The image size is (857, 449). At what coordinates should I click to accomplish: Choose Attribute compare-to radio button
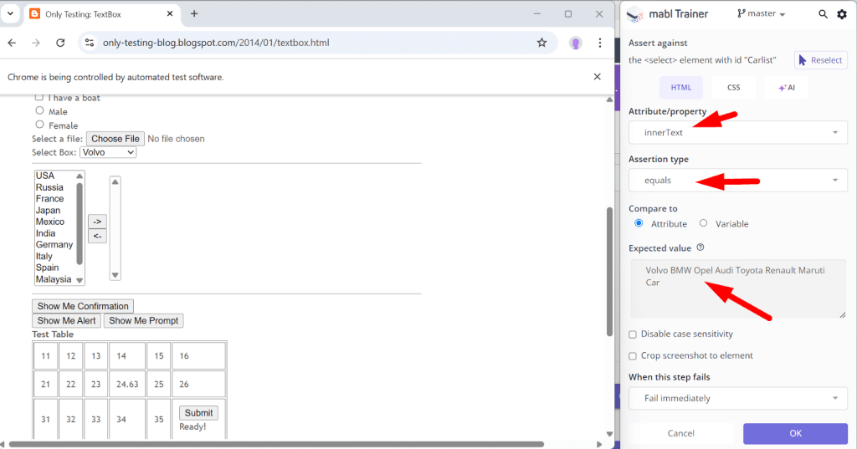coord(639,223)
